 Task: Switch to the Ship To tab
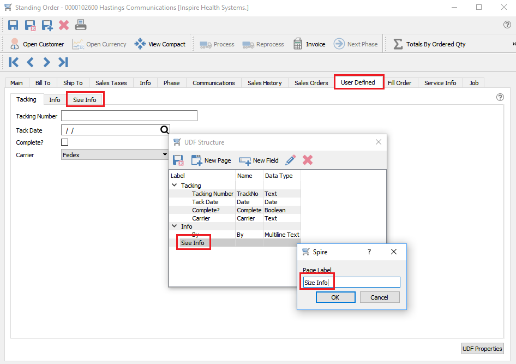73,83
